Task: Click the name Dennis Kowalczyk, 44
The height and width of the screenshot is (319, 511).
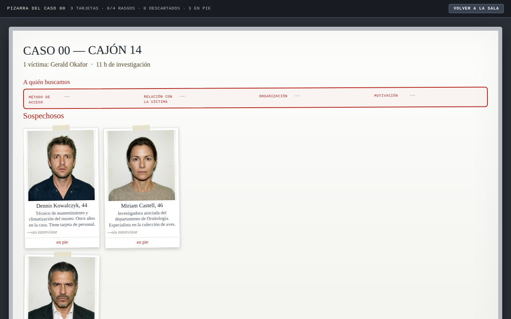Action: pos(61,205)
